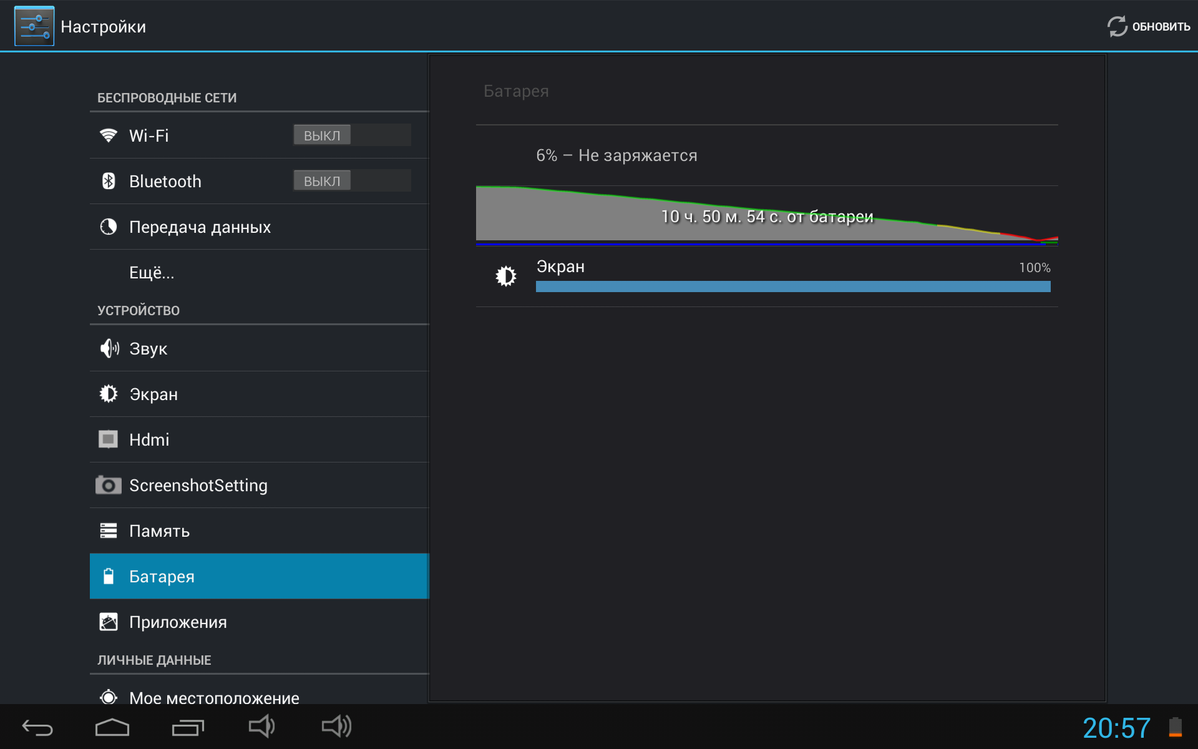The width and height of the screenshot is (1198, 749).
Task: Click the Wi-Fi signal icon
Action: [x=109, y=135]
